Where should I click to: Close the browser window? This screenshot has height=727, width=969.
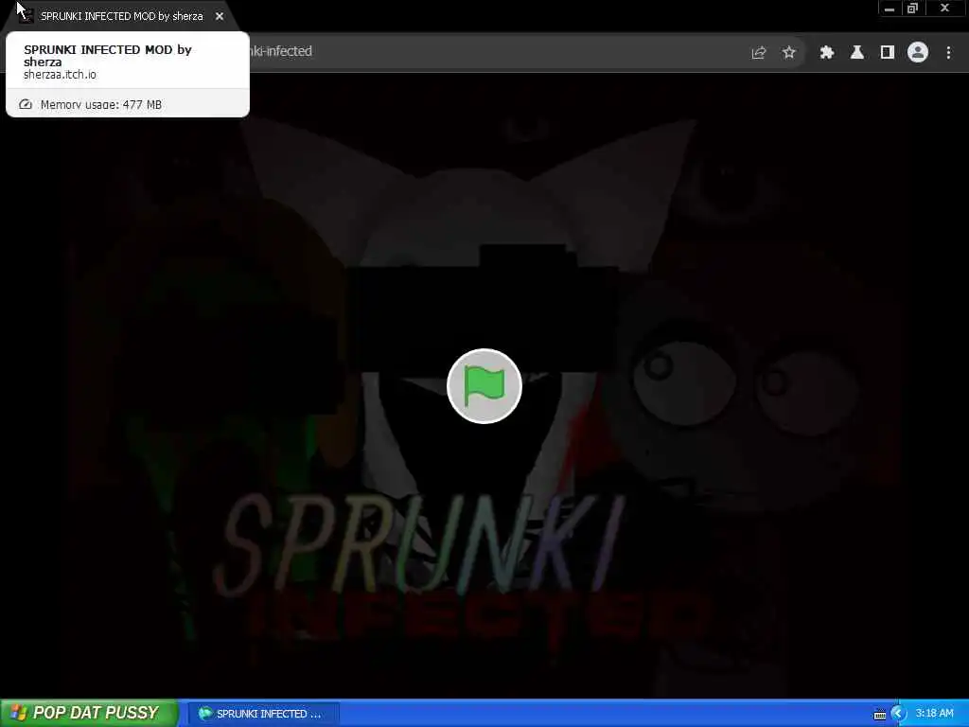pyautogui.click(x=944, y=9)
